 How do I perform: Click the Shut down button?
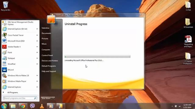point(46,98)
